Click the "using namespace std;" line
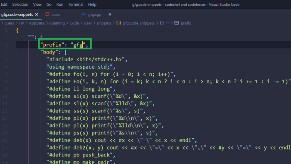The height and width of the screenshot is (164, 291). point(81,67)
